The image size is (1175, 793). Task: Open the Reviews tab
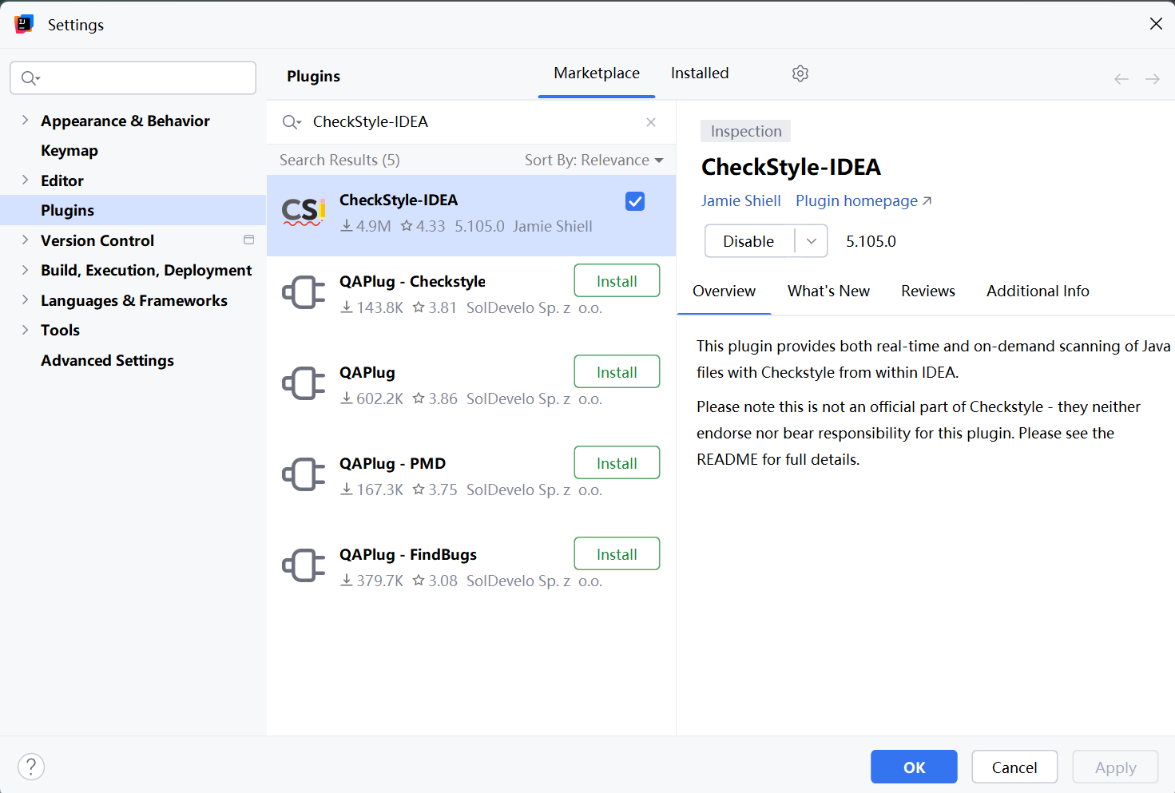click(928, 291)
